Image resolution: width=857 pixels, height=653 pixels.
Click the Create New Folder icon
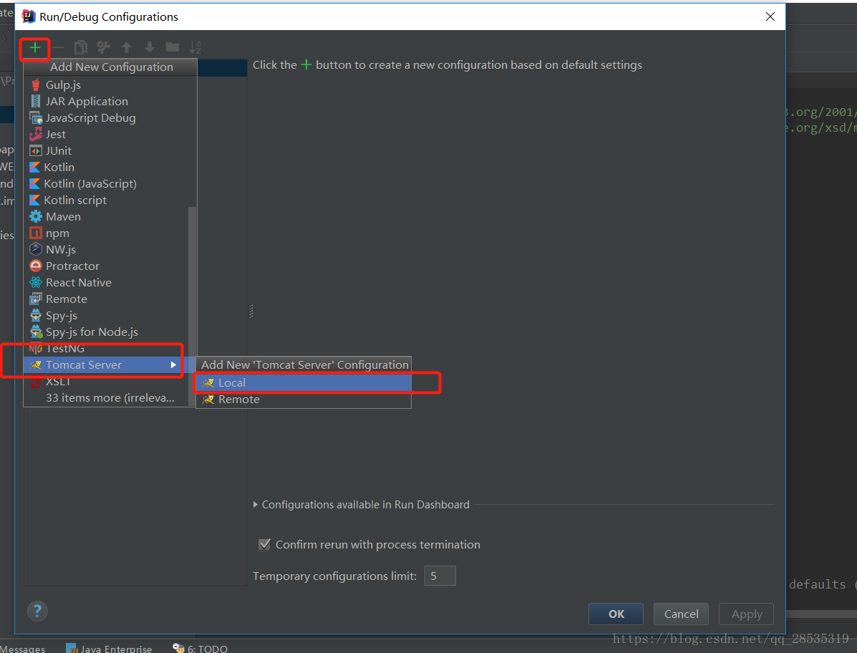[172, 47]
